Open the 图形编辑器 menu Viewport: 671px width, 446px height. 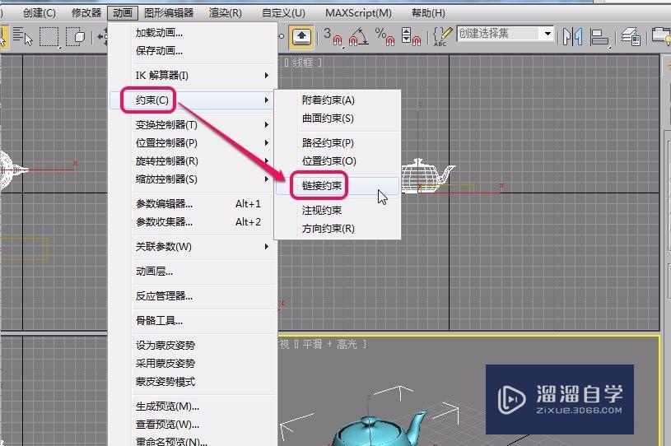pos(169,13)
